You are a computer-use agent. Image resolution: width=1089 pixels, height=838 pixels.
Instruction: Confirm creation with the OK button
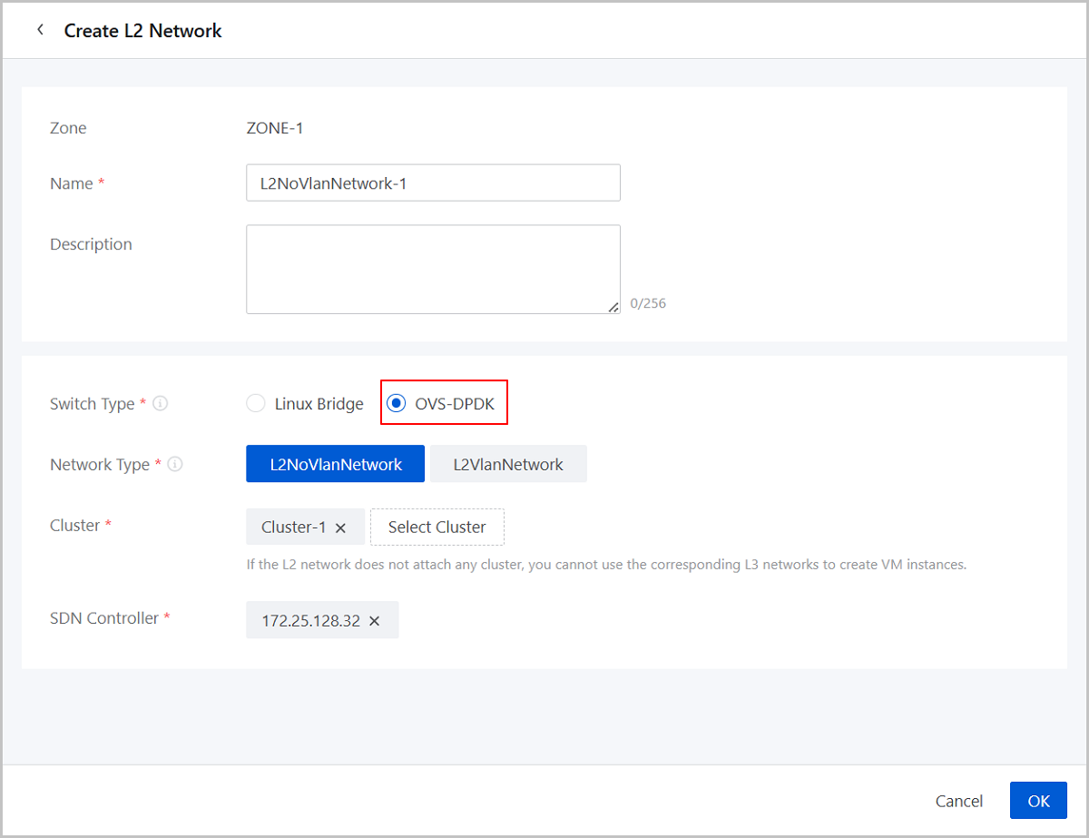click(x=1038, y=801)
